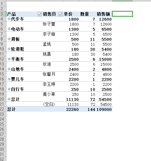Select row header 12
The width and height of the screenshot is (151, 161).
point(3,59)
